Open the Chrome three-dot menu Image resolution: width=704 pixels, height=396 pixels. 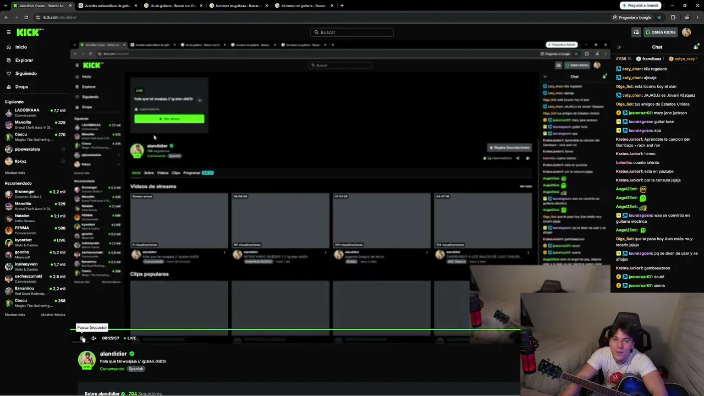697,17
